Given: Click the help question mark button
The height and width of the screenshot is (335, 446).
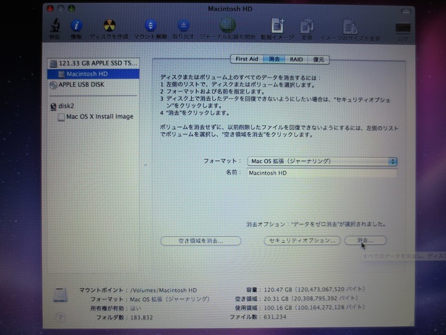Looking at the screenshot, I should pyautogui.click(x=60, y=317).
